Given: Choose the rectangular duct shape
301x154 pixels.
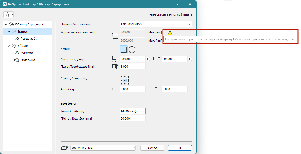Looking at the screenshot, I should point(124,50).
